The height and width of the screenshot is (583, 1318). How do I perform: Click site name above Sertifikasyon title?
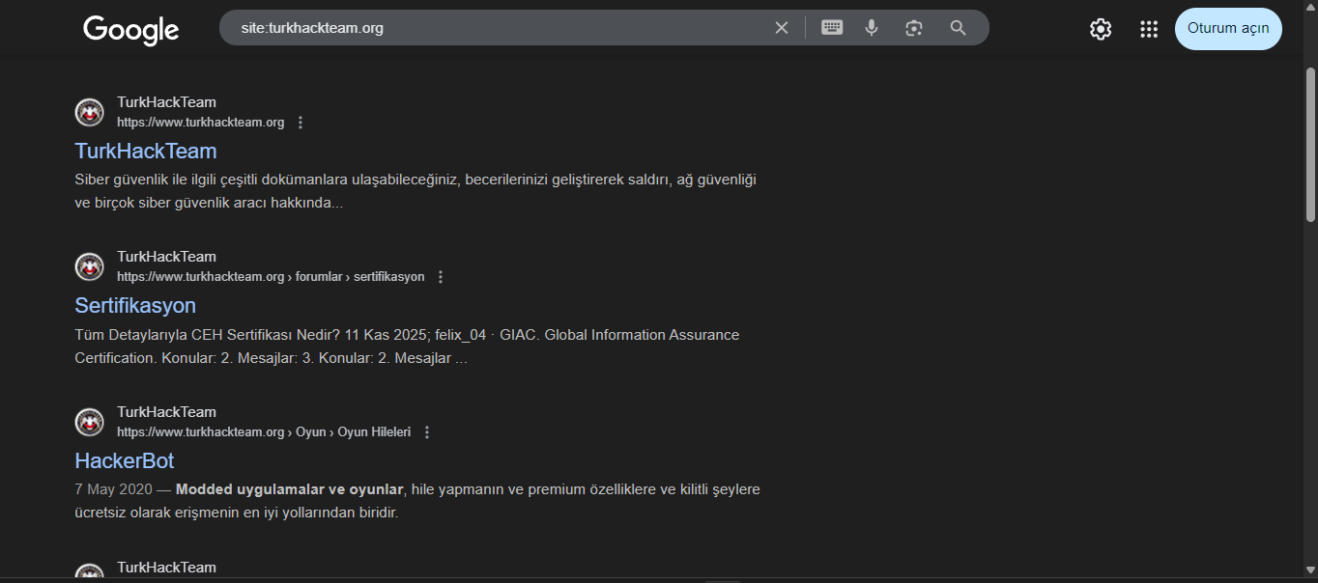(166, 257)
